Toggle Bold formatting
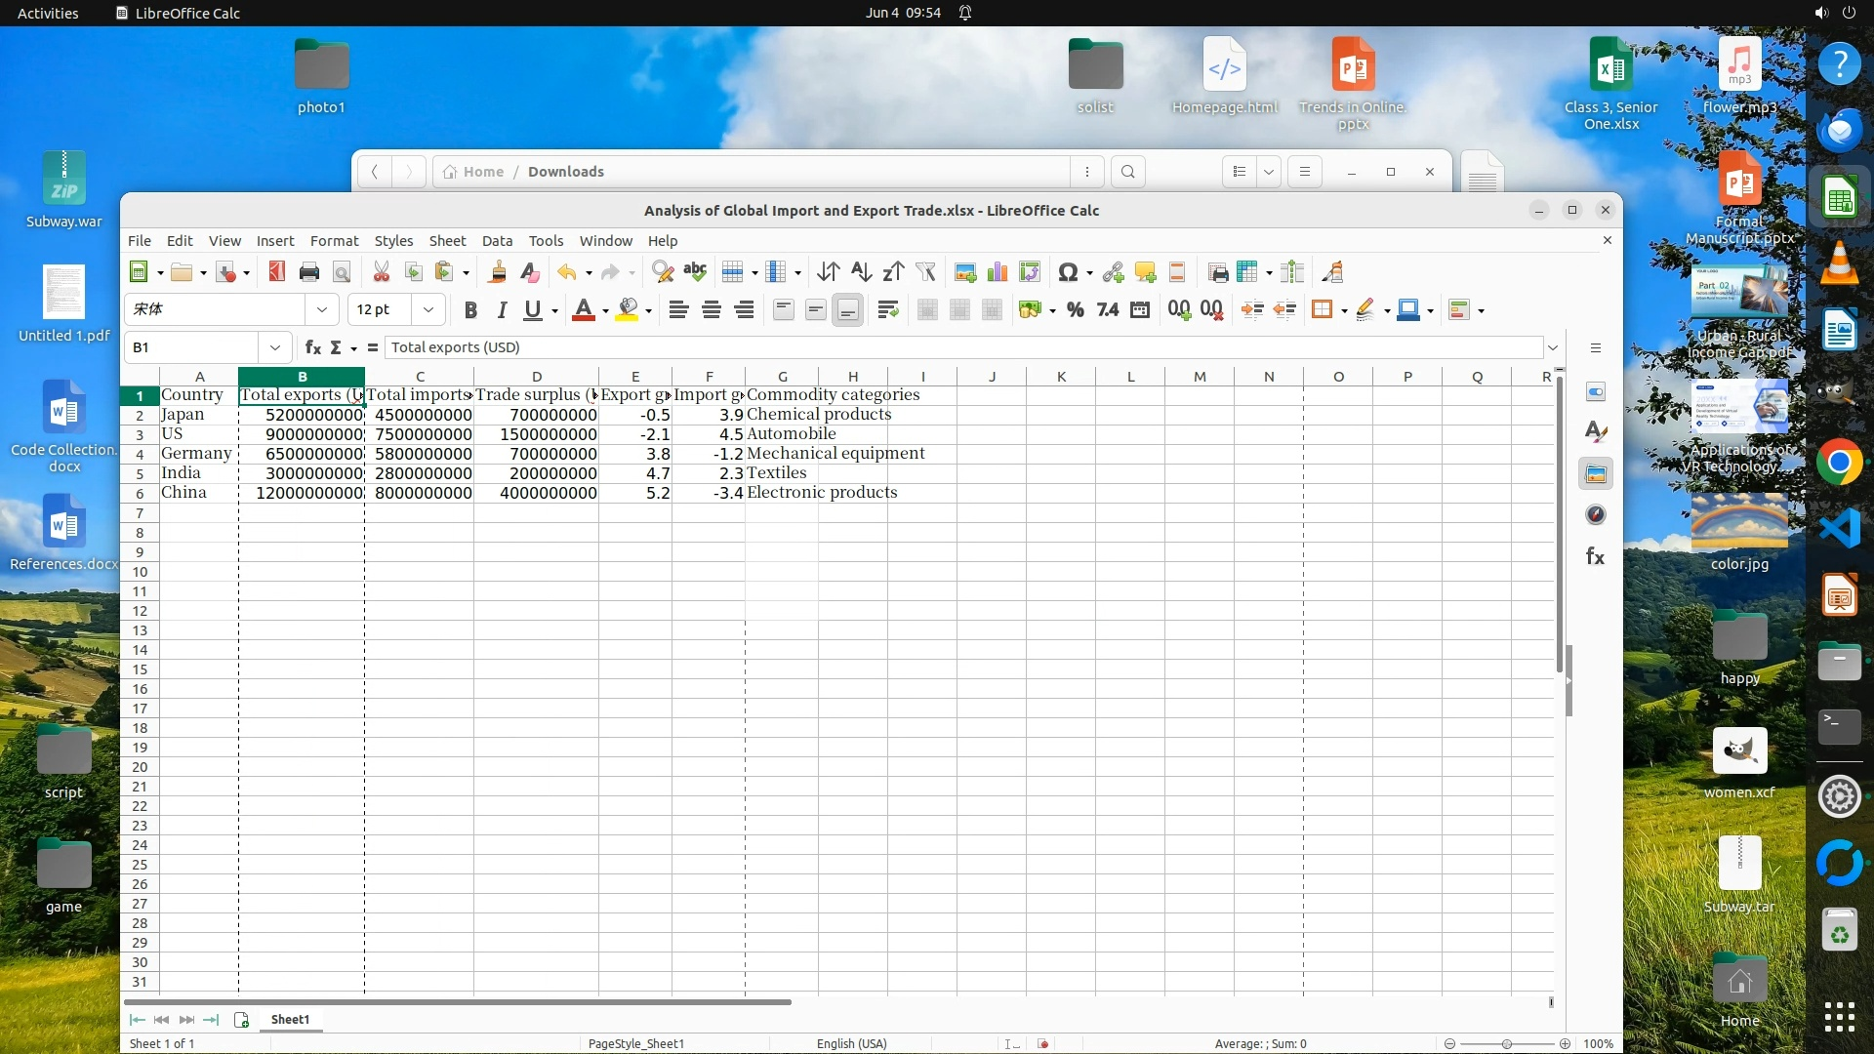1874x1054 pixels. 470,309
